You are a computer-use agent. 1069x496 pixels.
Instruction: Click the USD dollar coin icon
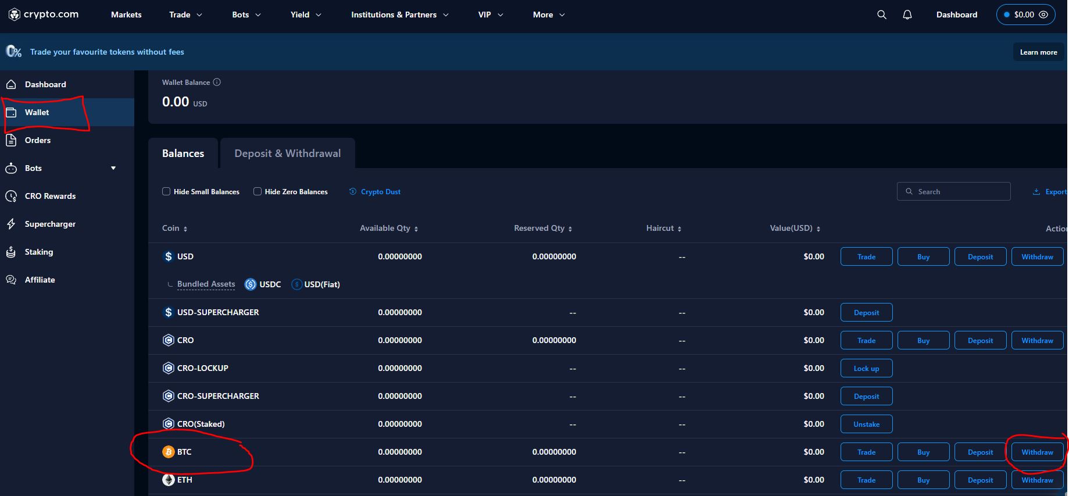coord(169,256)
